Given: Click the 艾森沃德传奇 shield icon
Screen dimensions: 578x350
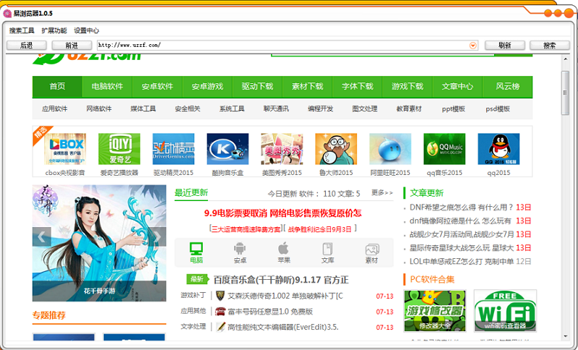Looking at the screenshot, I should [220, 296].
